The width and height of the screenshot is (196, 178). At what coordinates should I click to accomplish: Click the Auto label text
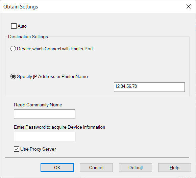(22, 26)
